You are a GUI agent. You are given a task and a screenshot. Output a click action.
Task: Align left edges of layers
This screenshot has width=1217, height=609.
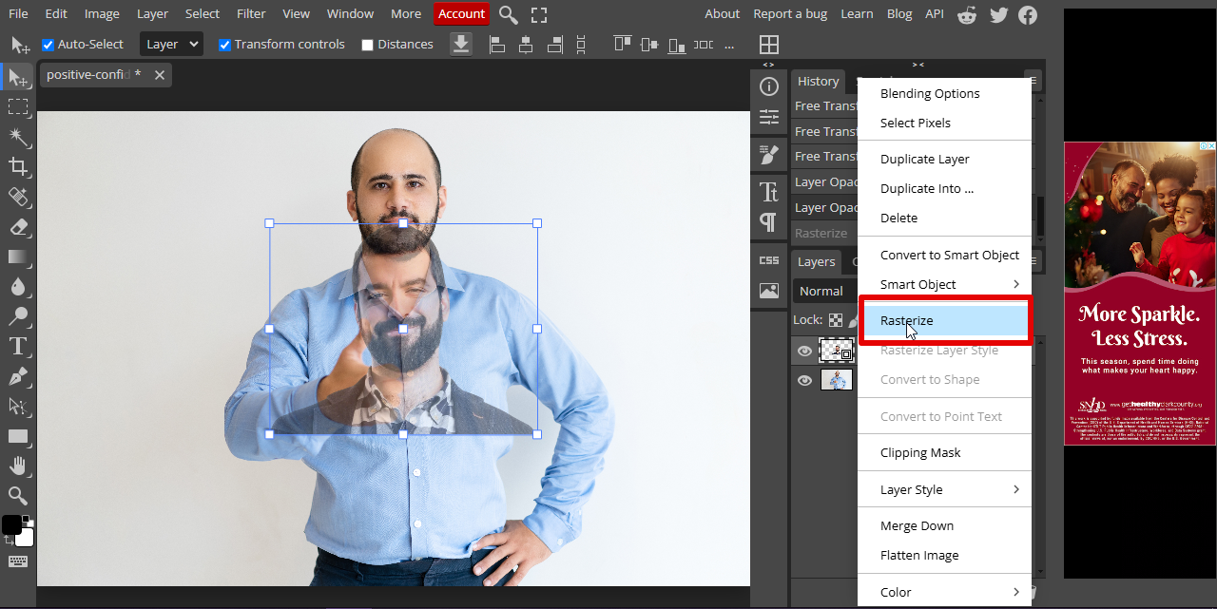tap(496, 44)
